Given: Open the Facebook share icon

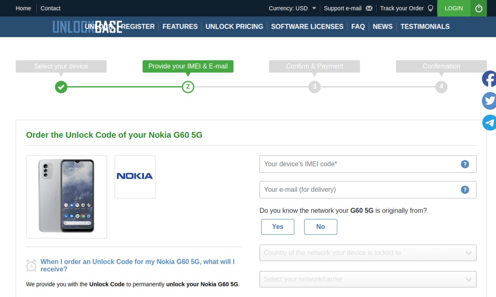Looking at the screenshot, I should pyautogui.click(x=489, y=79).
